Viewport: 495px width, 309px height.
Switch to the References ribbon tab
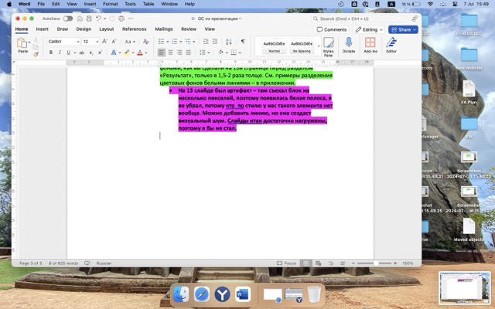[x=134, y=29]
